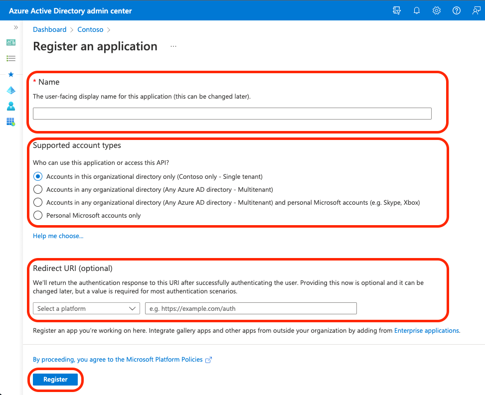Click the Register button
This screenshot has width=485, height=395.
point(55,379)
